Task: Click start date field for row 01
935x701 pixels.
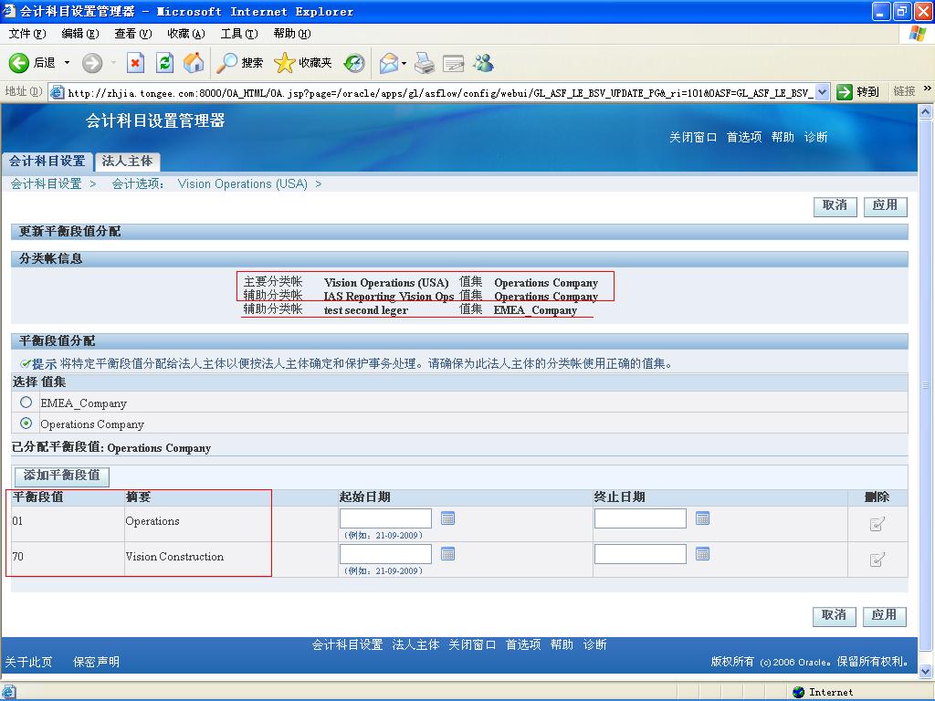Action: pos(386,518)
